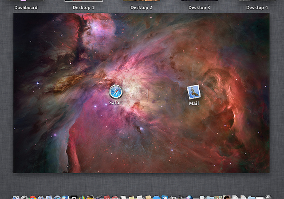Viewport: 284px width, 199px height.
Task: Click the "Safari" label under the compass
Action: (x=116, y=103)
